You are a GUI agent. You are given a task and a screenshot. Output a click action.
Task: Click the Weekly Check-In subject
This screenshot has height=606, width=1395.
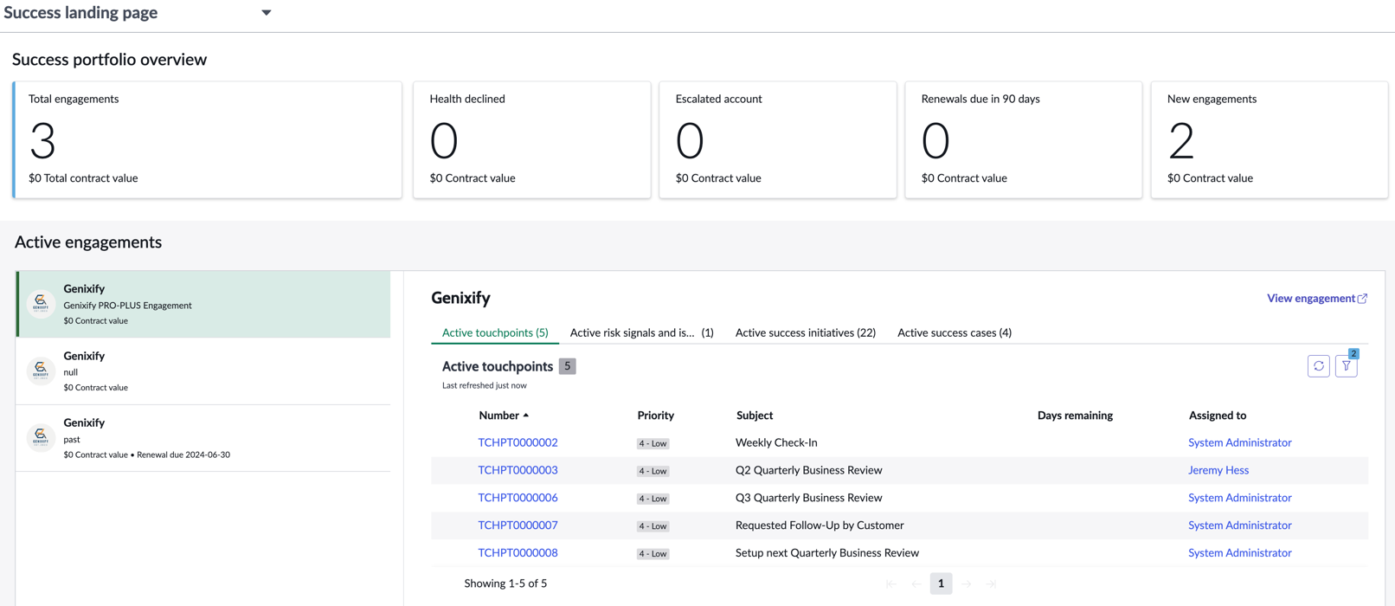776,442
